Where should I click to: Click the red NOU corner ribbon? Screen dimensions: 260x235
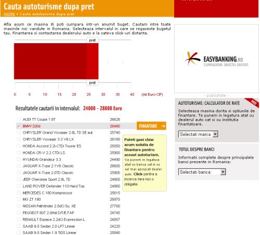click(x=253, y=102)
